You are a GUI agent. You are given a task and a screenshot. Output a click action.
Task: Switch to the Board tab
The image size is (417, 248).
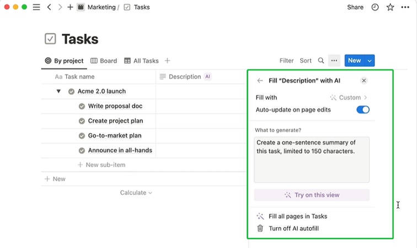click(104, 61)
